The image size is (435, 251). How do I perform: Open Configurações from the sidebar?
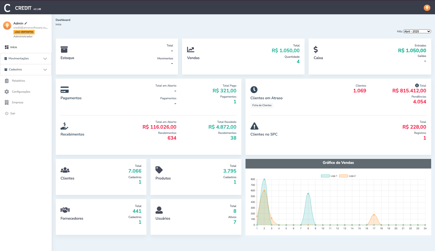click(x=21, y=92)
